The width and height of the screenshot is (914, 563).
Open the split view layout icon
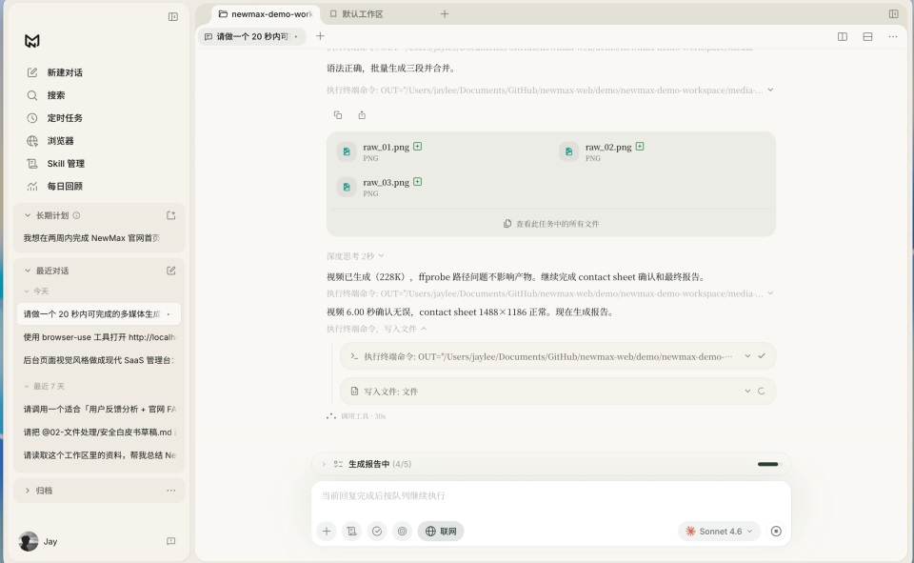(x=843, y=36)
